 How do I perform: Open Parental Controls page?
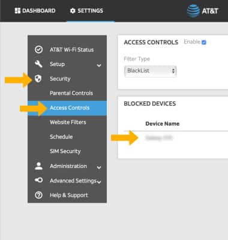click(71, 93)
